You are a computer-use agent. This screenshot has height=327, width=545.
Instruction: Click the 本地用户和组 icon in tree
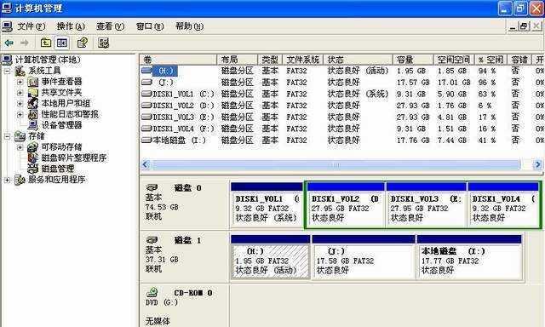(x=32, y=104)
